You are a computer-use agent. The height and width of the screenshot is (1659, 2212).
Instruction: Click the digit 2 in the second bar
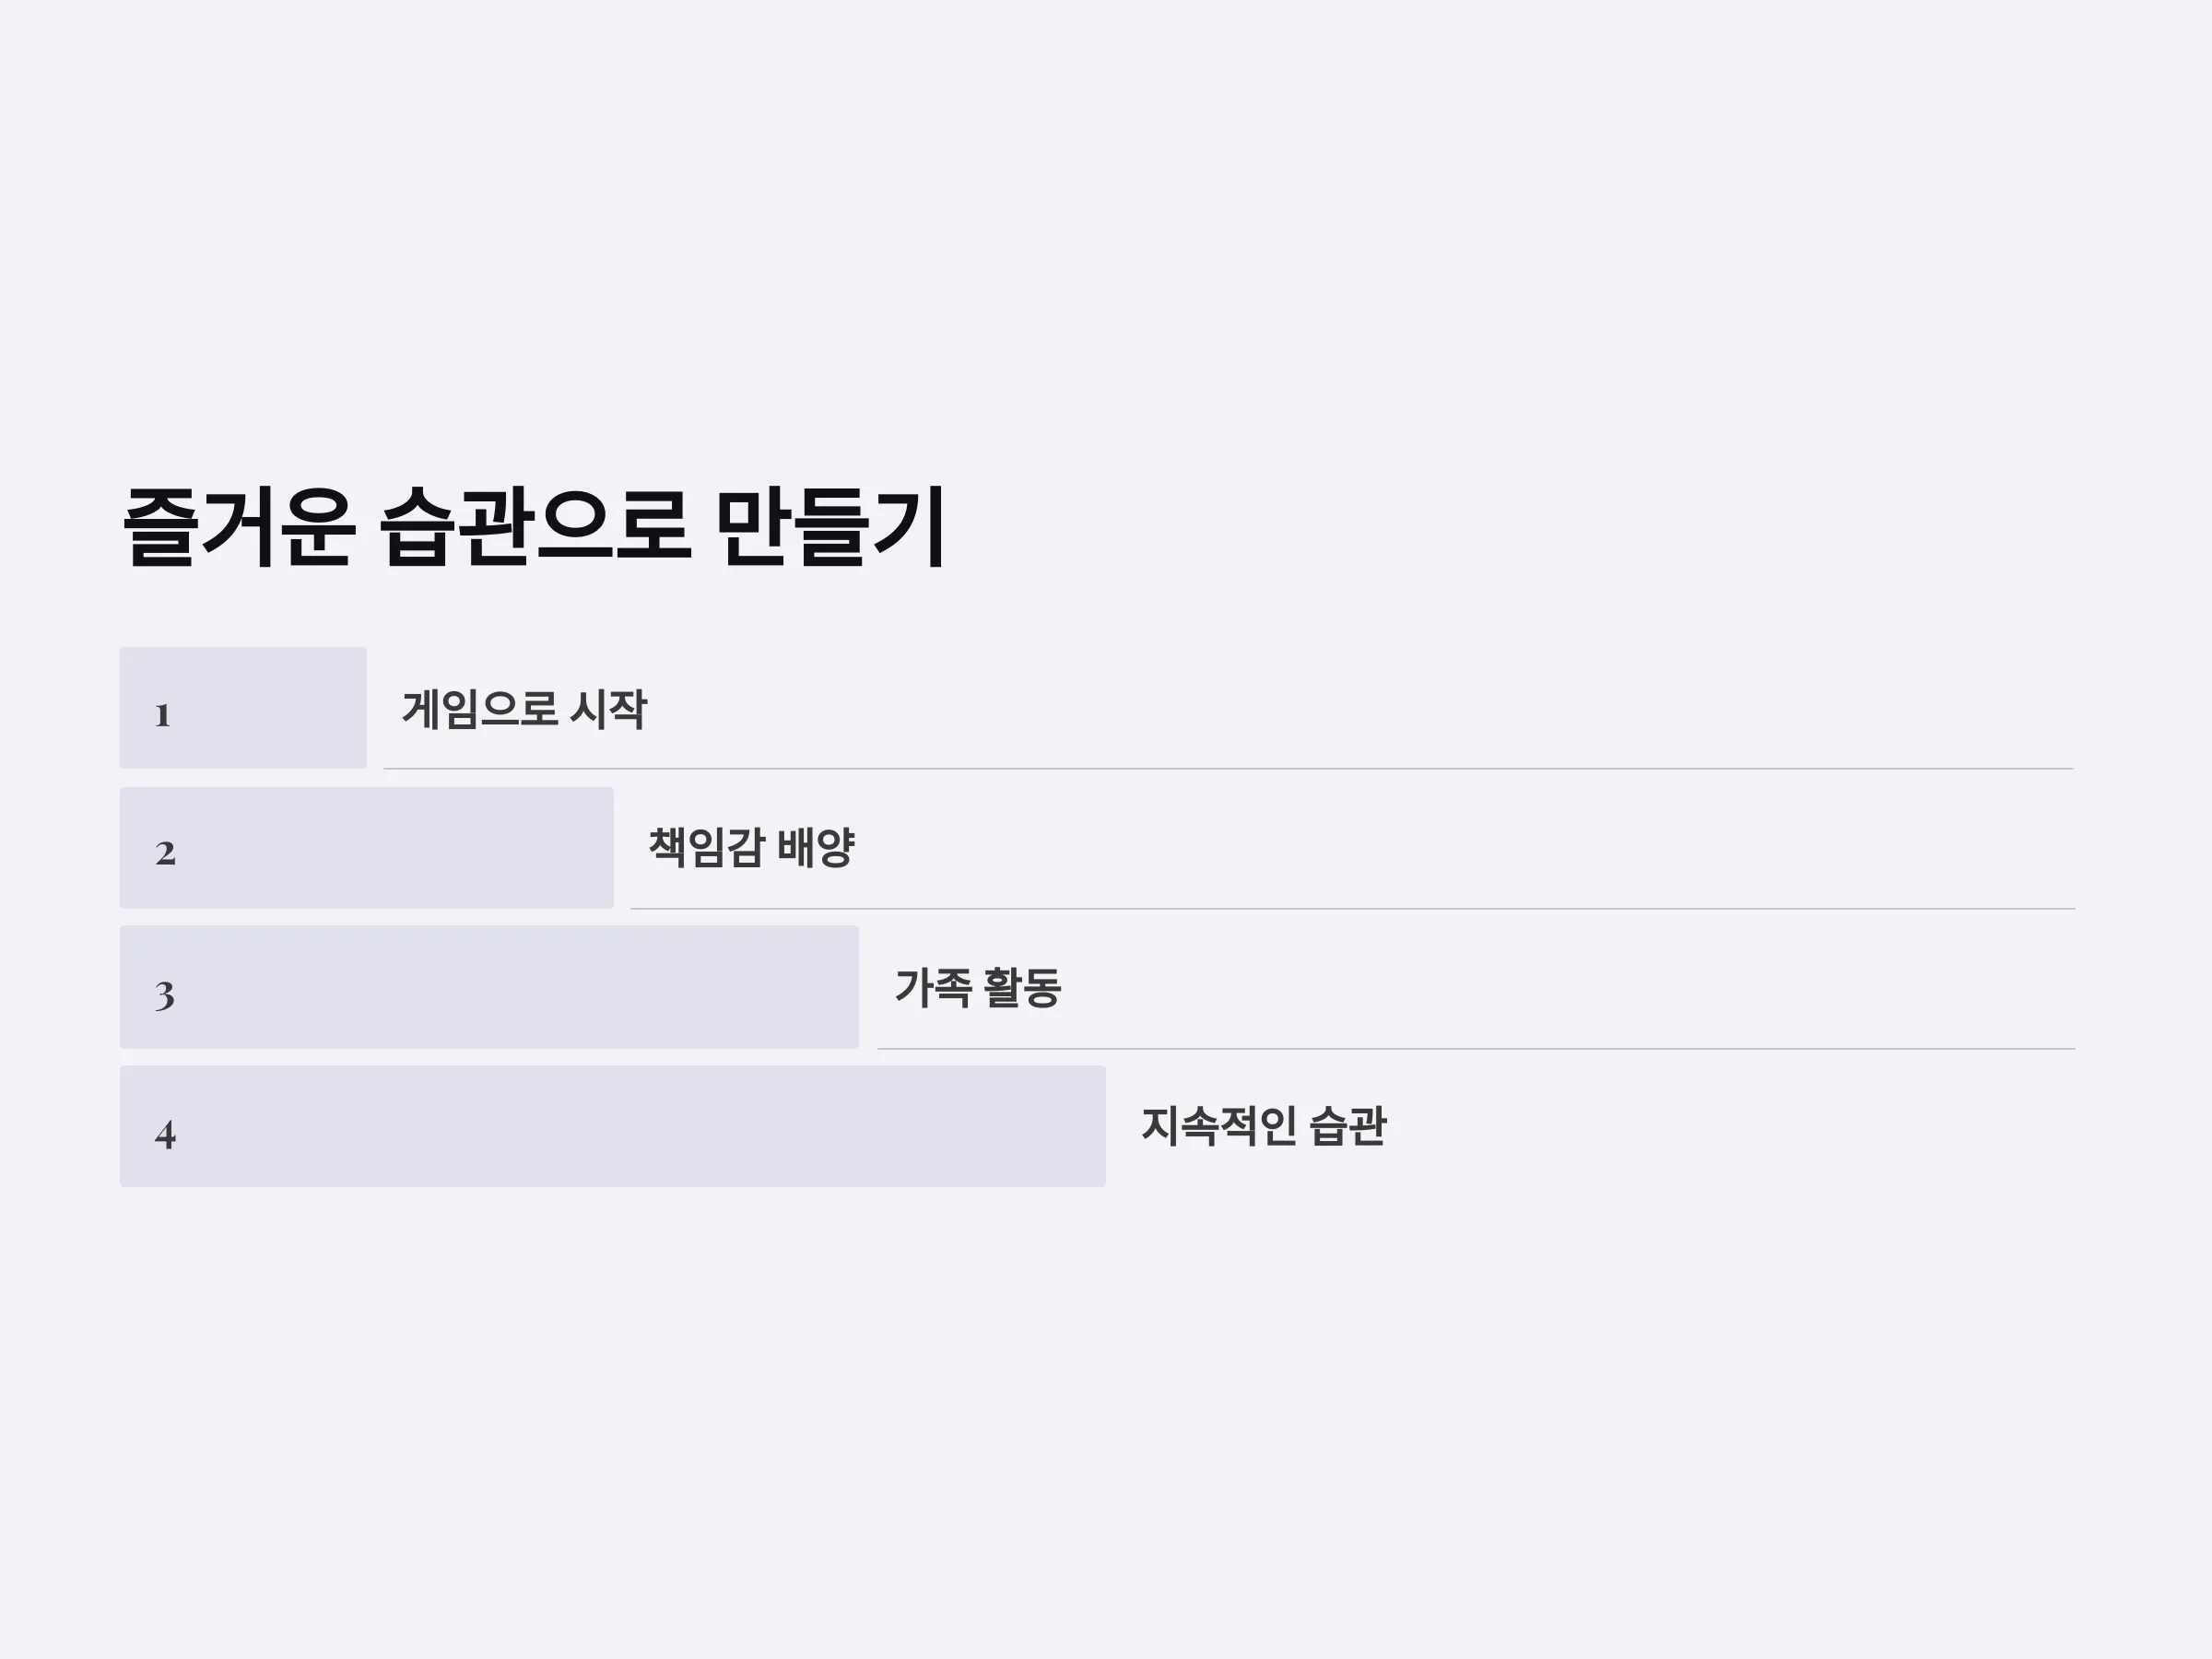[165, 853]
